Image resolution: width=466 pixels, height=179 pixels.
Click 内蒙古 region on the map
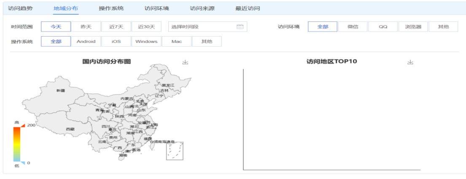click(127, 98)
